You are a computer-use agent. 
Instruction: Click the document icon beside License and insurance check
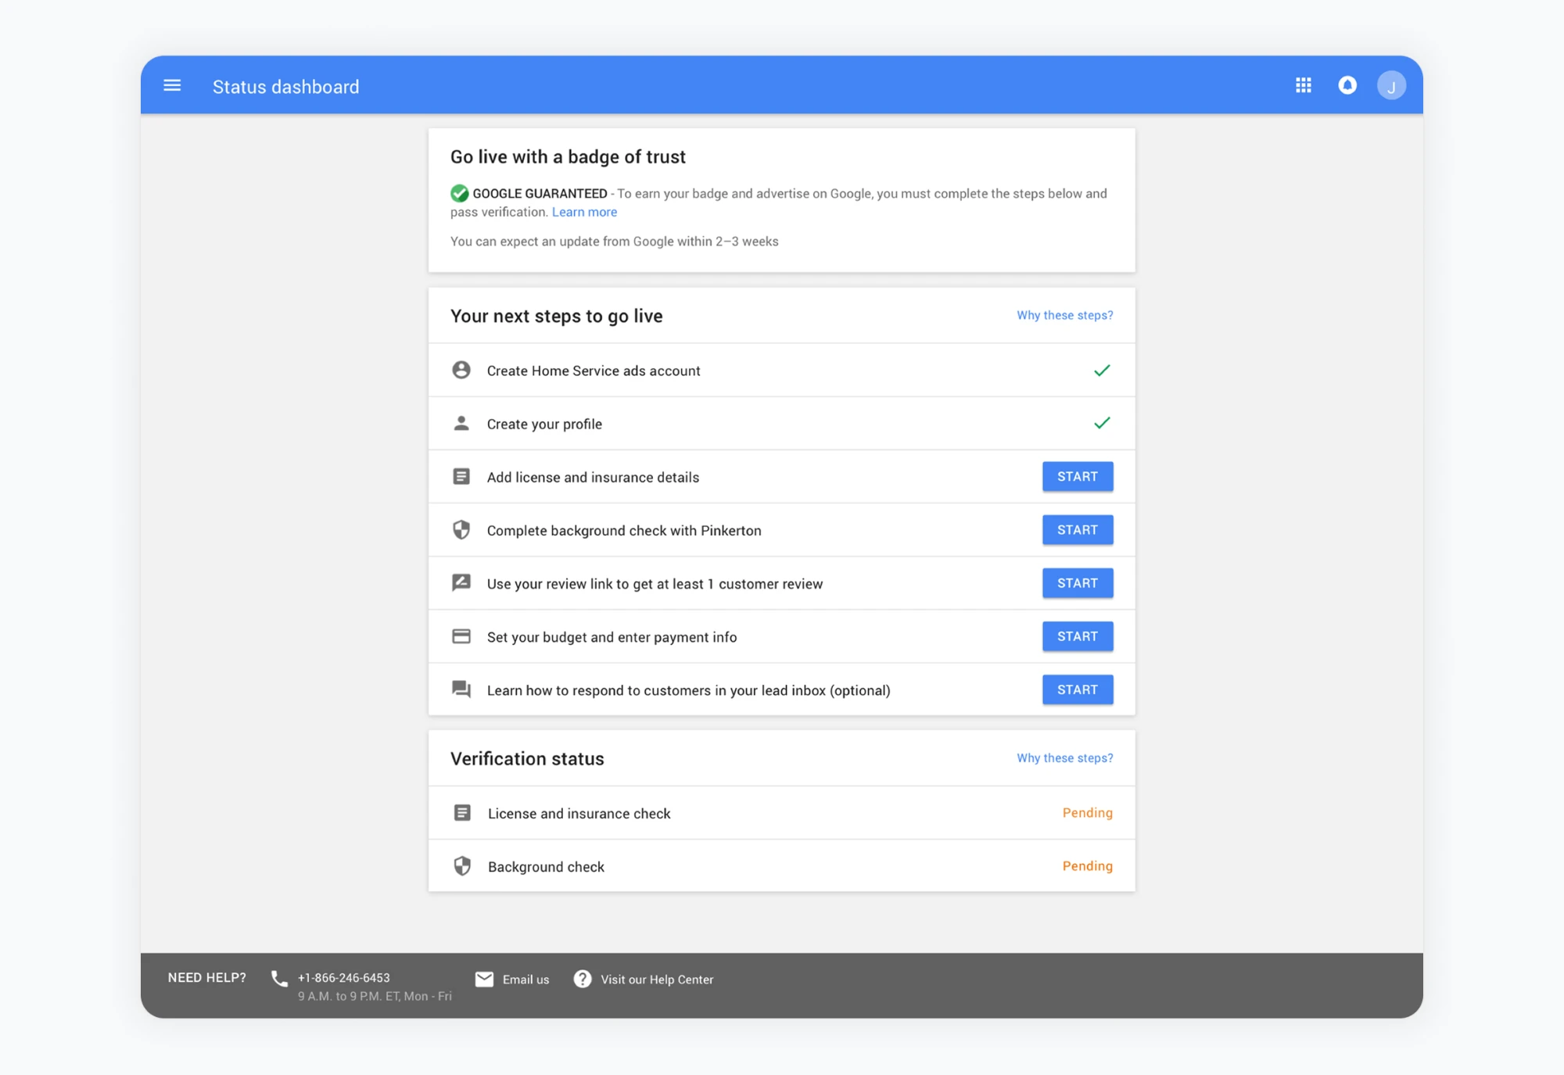pos(462,813)
